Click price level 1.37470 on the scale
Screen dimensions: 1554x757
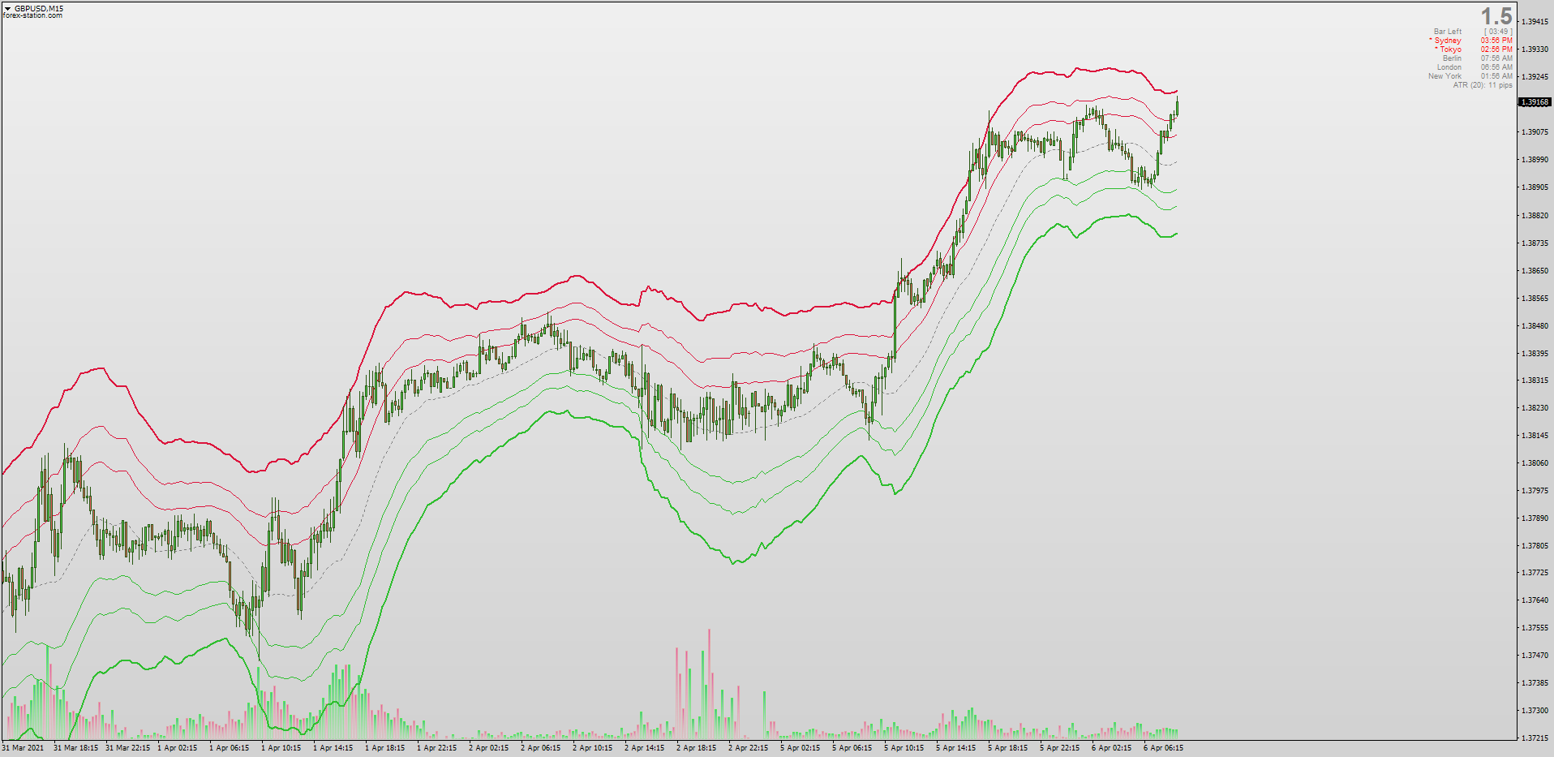click(x=1535, y=656)
